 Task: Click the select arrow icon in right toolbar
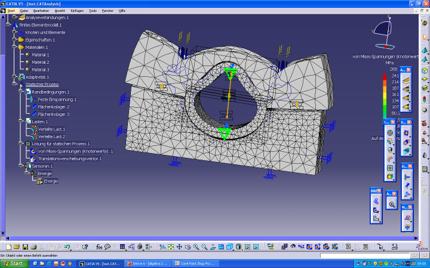point(425,37)
